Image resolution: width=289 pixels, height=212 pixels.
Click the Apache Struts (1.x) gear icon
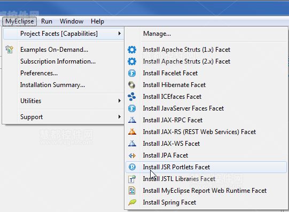point(132,50)
